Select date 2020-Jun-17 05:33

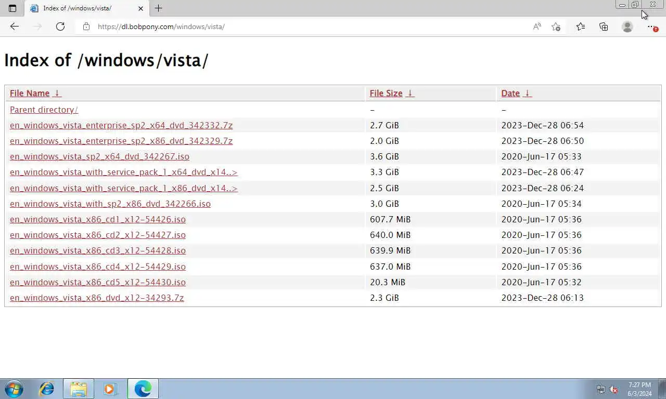[542, 156]
